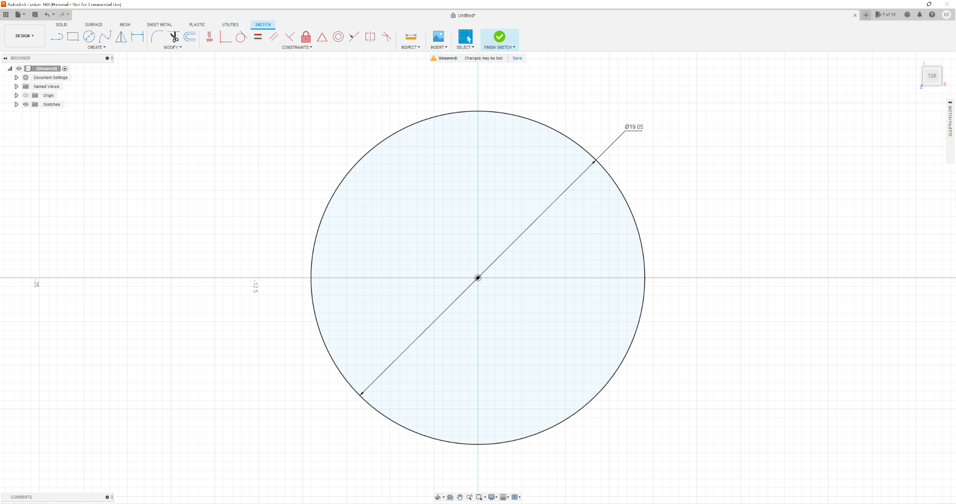The width and height of the screenshot is (956, 504).
Task: Switch to the SOLID tab
Action: [x=61, y=24]
